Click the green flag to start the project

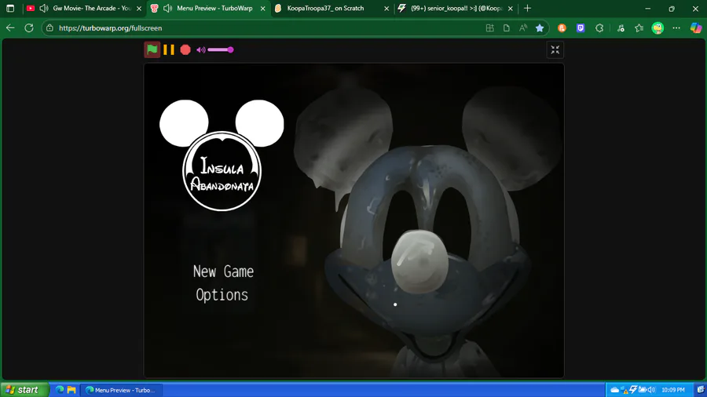pos(152,49)
